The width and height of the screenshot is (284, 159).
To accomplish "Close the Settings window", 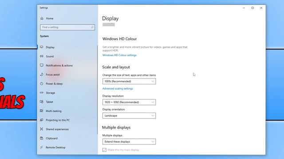I will 261,8.
